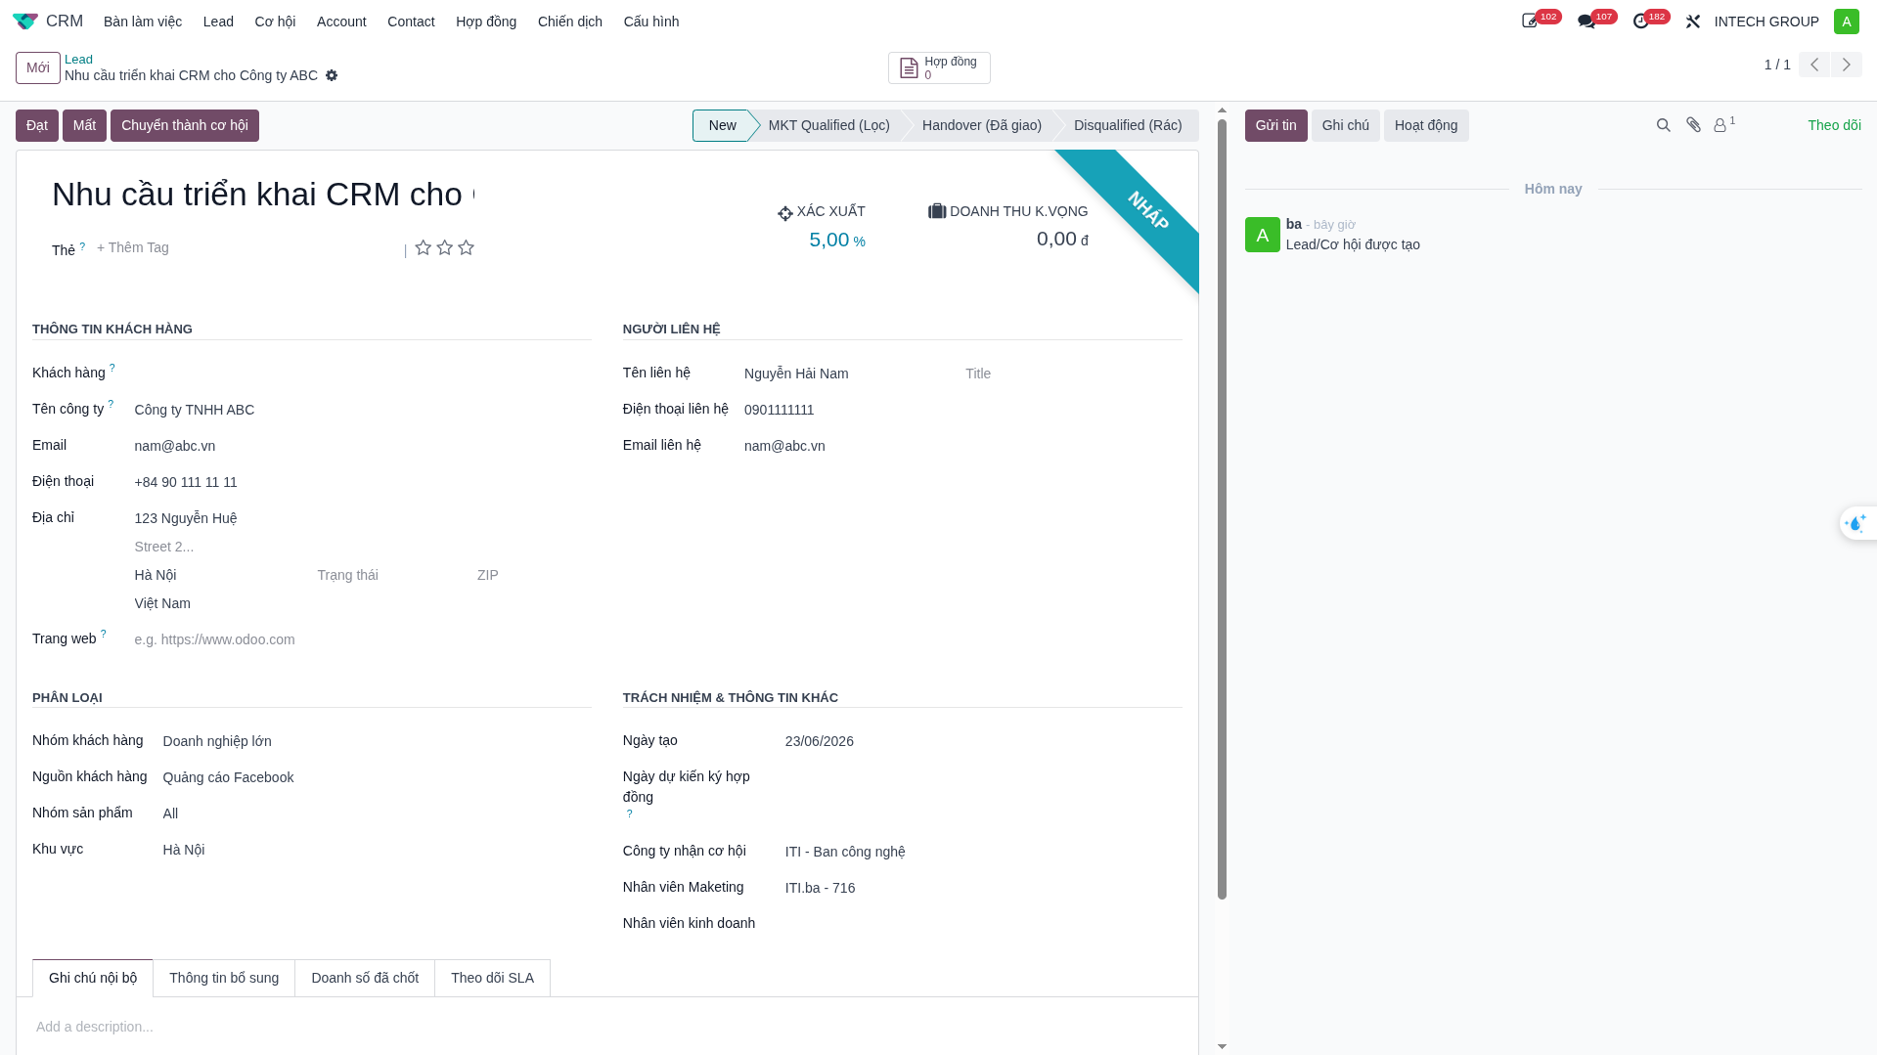Screen dimensions: 1877x1055
Task: Open the debug tools wrench icon
Action: (1693, 22)
